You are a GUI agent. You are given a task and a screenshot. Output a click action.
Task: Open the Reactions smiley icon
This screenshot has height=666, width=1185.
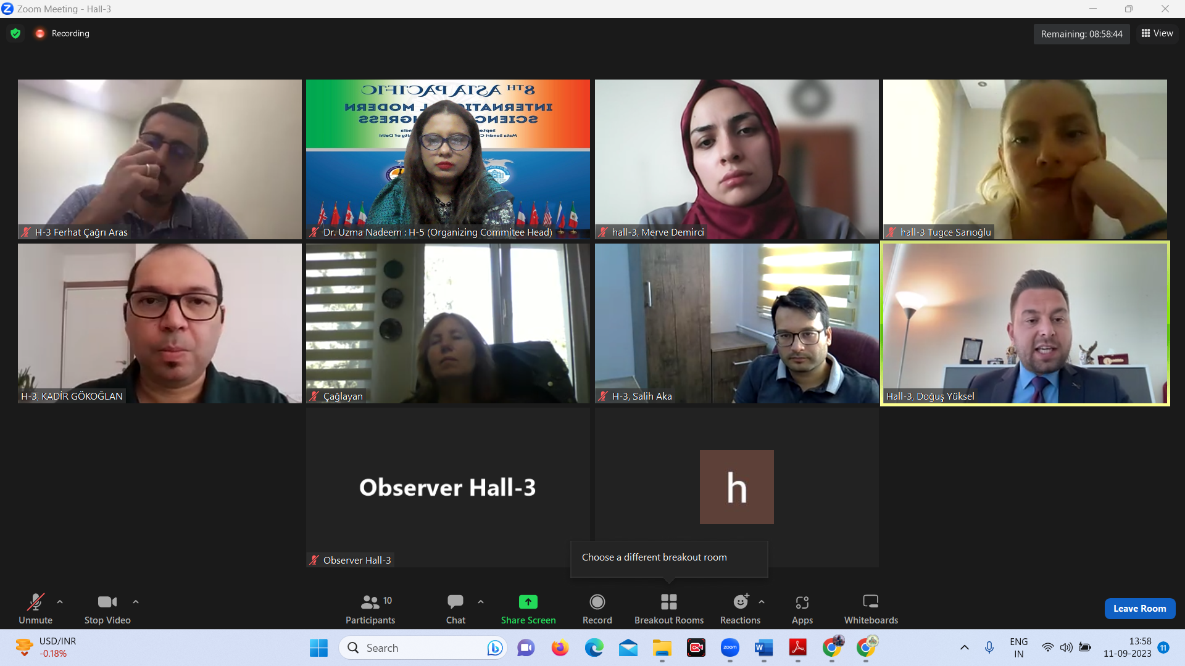pyautogui.click(x=740, y=602)
